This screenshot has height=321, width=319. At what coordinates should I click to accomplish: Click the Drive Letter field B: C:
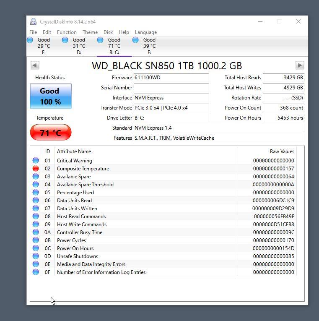click(x=171, y=118)
